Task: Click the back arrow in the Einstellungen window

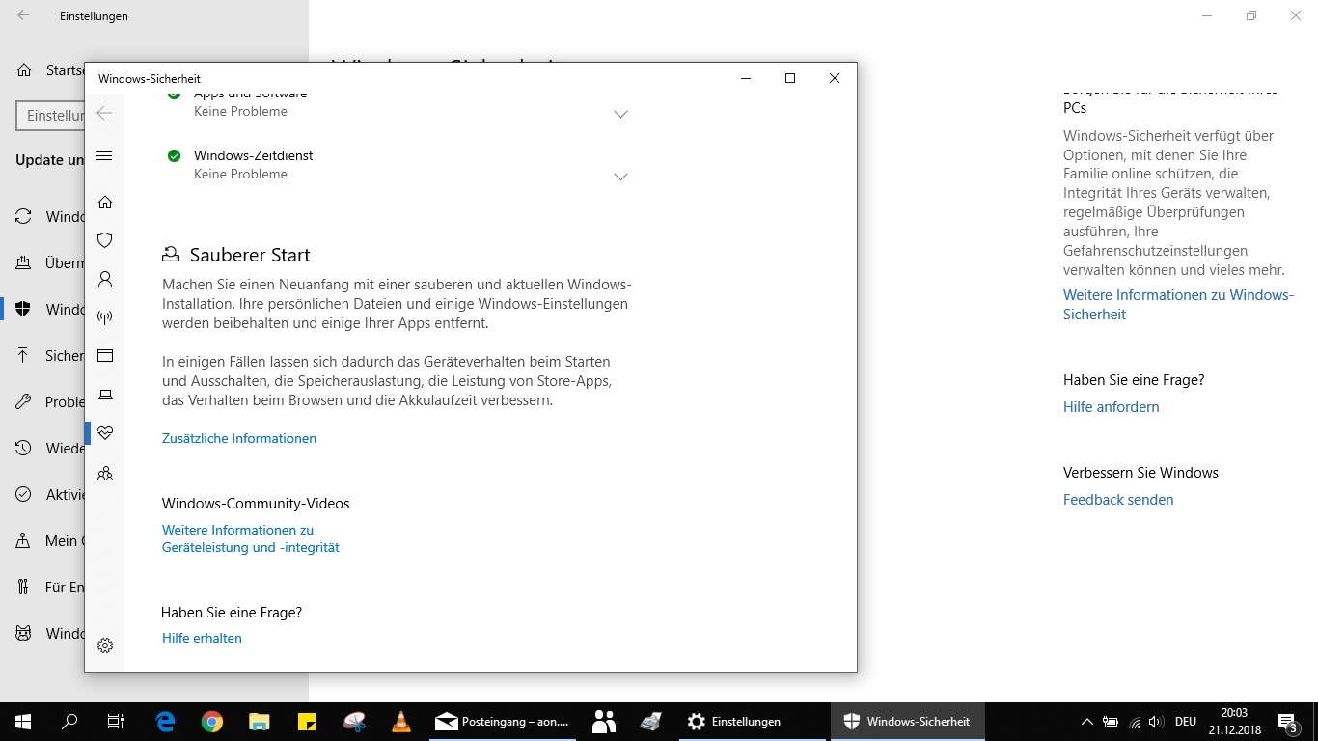Action: (x=23, y=15)
